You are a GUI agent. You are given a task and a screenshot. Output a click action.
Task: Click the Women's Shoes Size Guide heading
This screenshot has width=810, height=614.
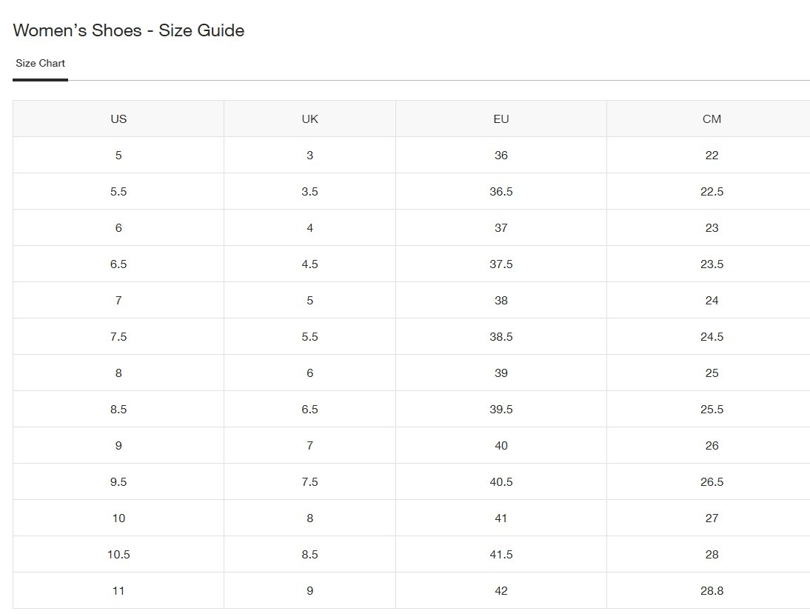point(129,30)
